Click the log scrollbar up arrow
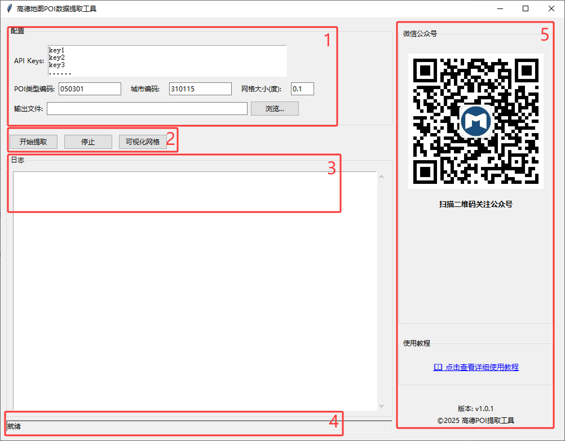 click(x=382, y=178)
